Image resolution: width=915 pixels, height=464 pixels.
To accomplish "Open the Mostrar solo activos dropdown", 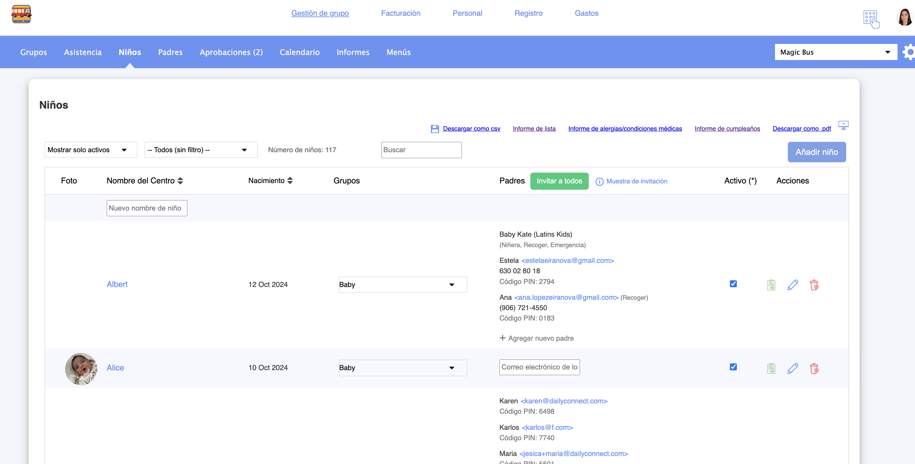I will [91, 150].
